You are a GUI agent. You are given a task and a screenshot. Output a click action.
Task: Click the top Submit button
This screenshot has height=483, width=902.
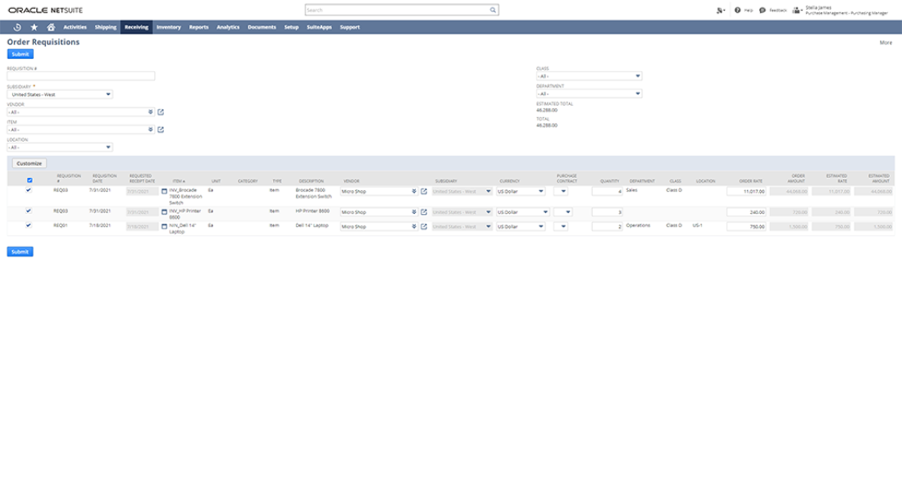pyautogui.click(x=20, y=54)
